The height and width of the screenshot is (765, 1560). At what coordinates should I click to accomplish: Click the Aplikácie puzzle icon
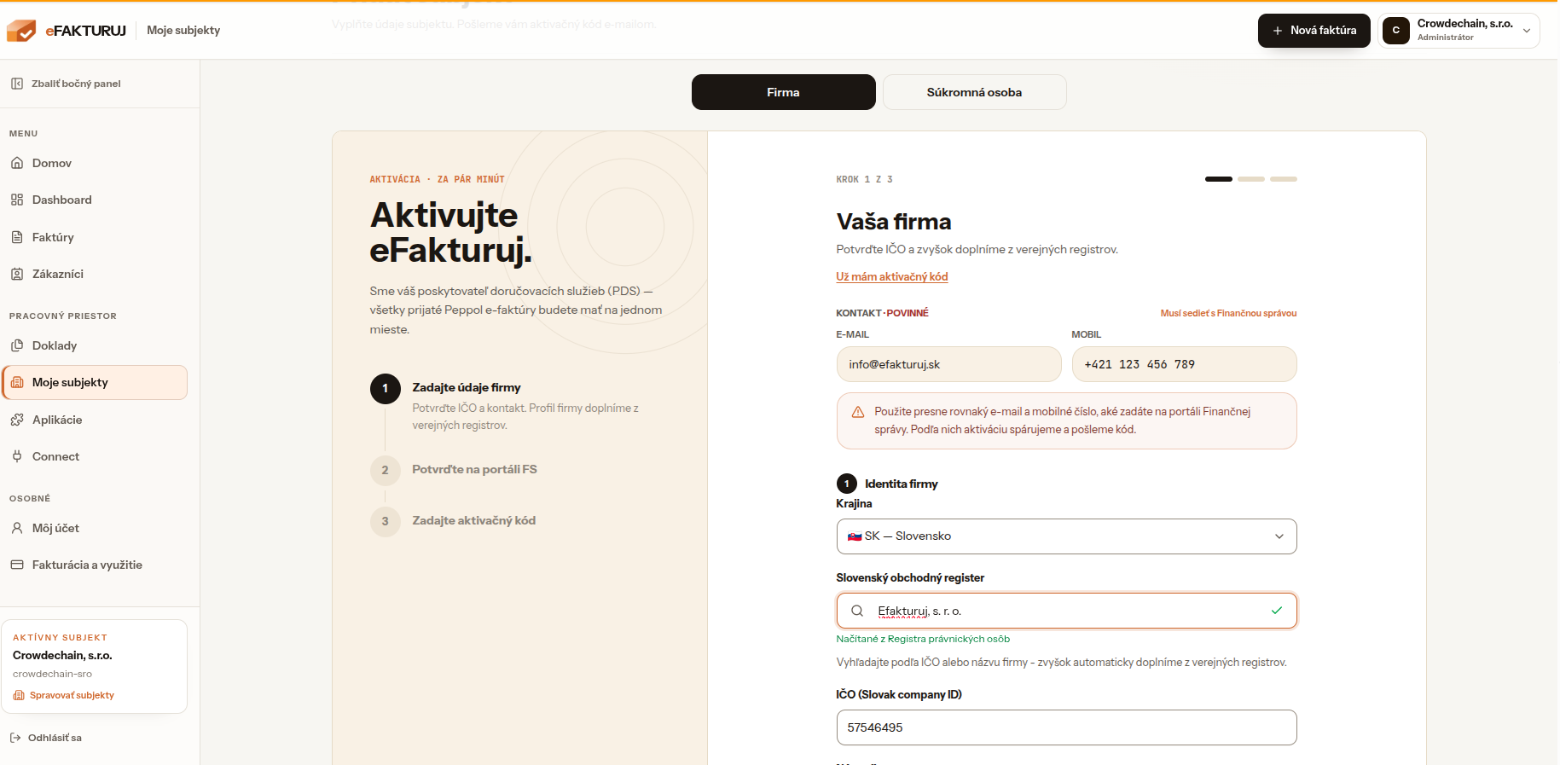click(x=17, y=420)
